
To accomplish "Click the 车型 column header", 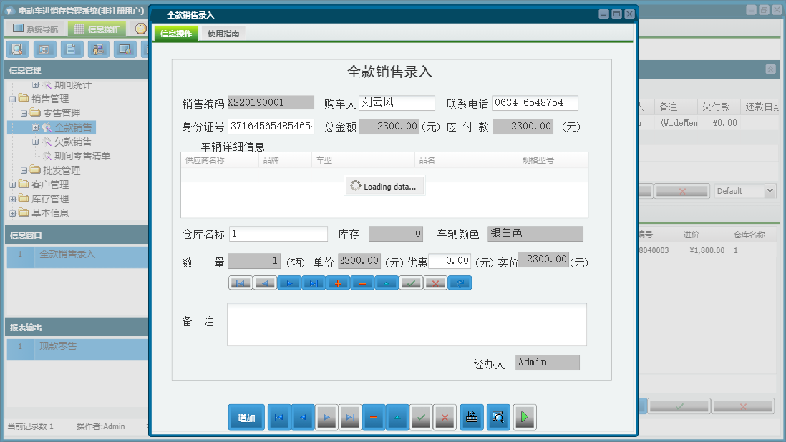I will 363,160.
